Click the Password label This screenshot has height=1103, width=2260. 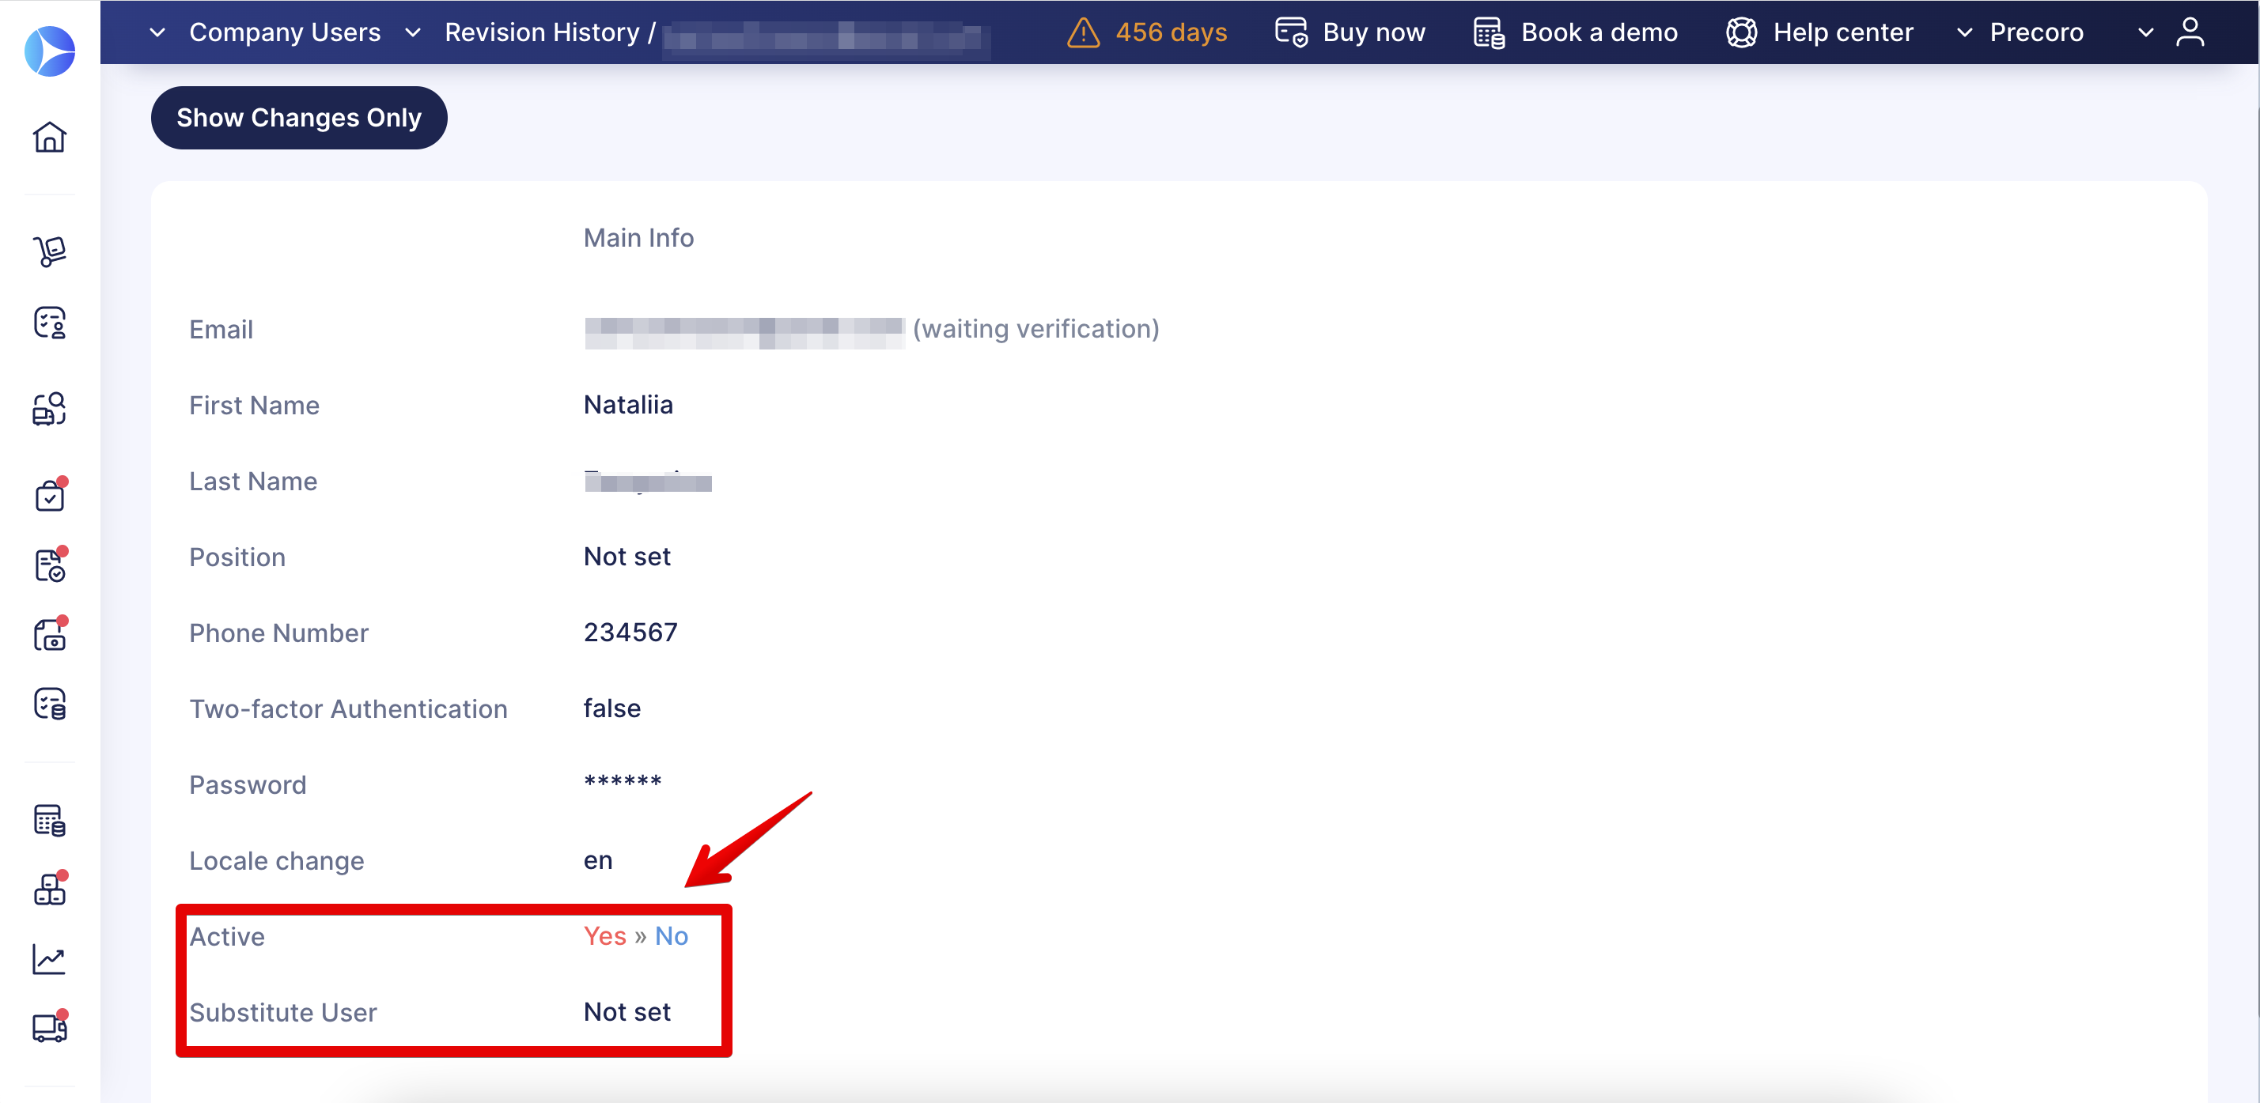coord(248,784)
